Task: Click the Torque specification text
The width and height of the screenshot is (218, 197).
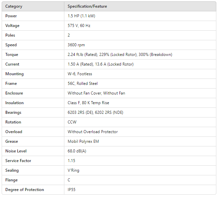Action: [x=120, y=55]
